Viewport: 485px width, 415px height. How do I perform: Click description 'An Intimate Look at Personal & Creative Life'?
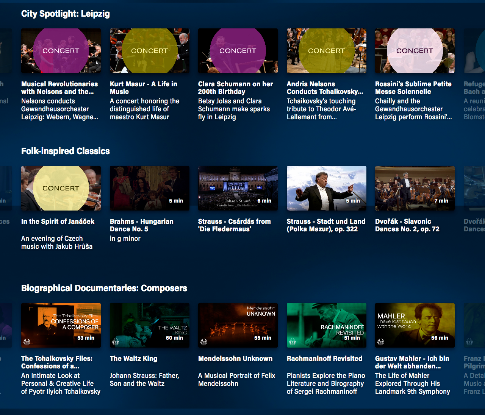coord(61,384)
